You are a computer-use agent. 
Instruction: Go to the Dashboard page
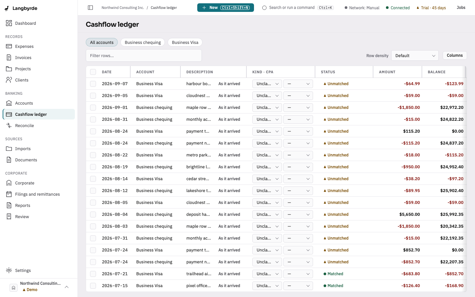[39, 23]
